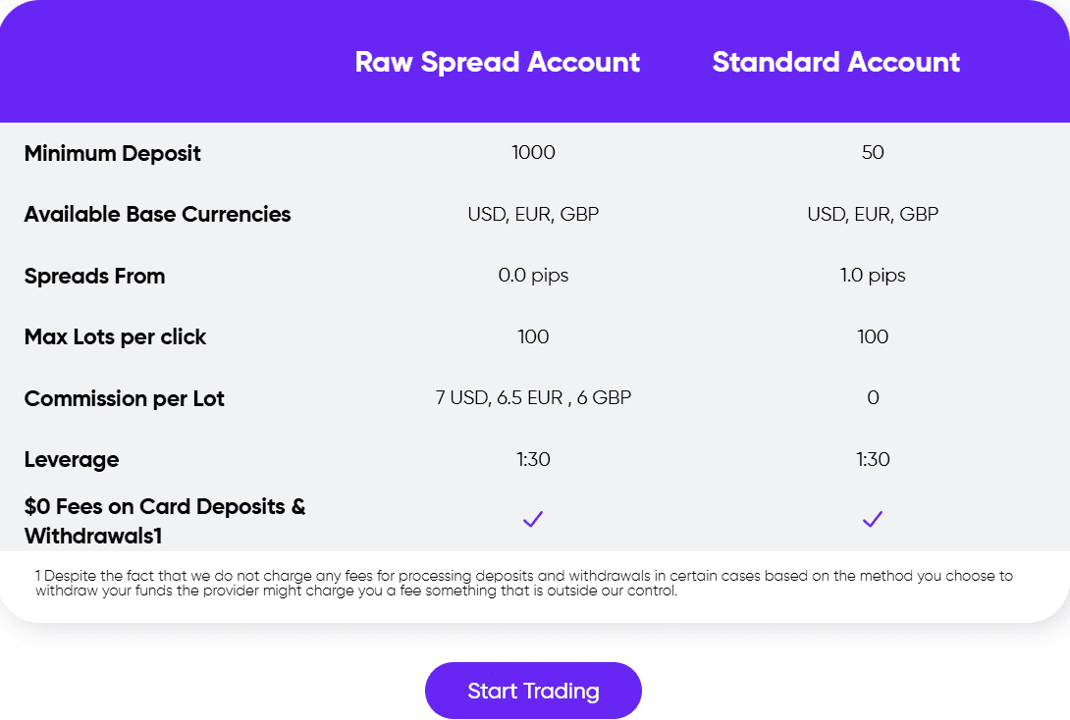Click the Available Base Currencies label
1070x720 pixels.
pyautogui.click(x=157, y=214)
